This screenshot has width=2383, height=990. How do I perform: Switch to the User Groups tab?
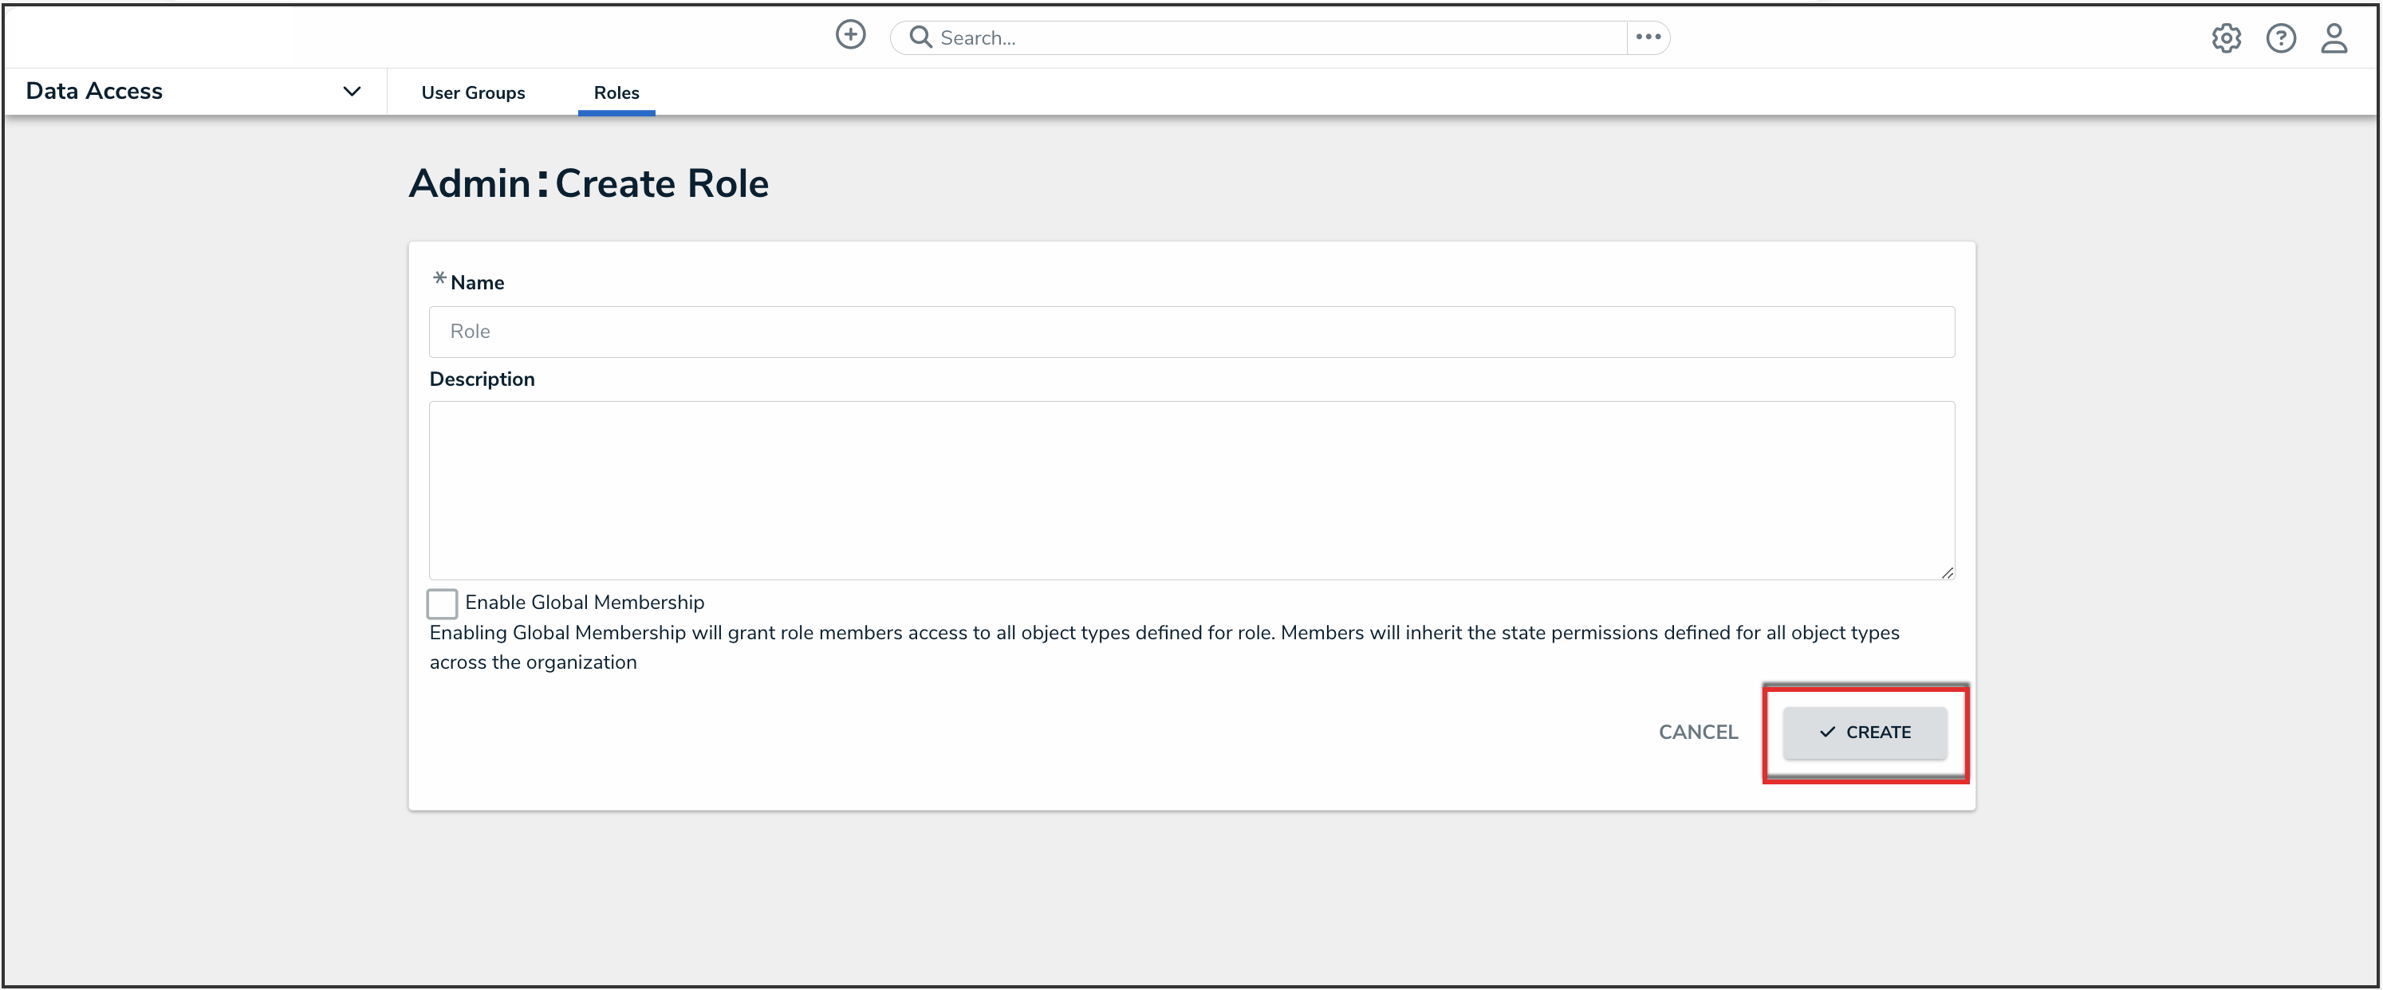[473, 92]
